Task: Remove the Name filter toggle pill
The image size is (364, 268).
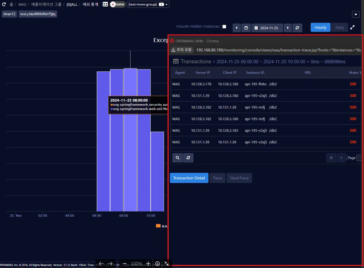Action: (113, 4)
